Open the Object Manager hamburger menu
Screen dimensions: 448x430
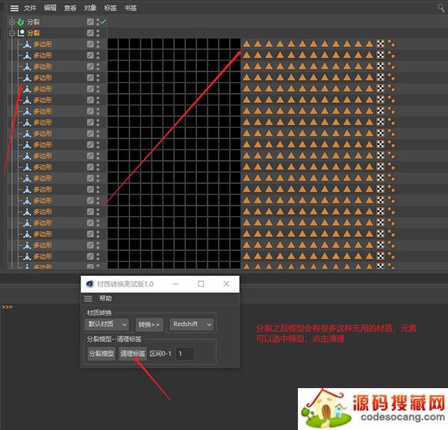click(x=14, y=8)
